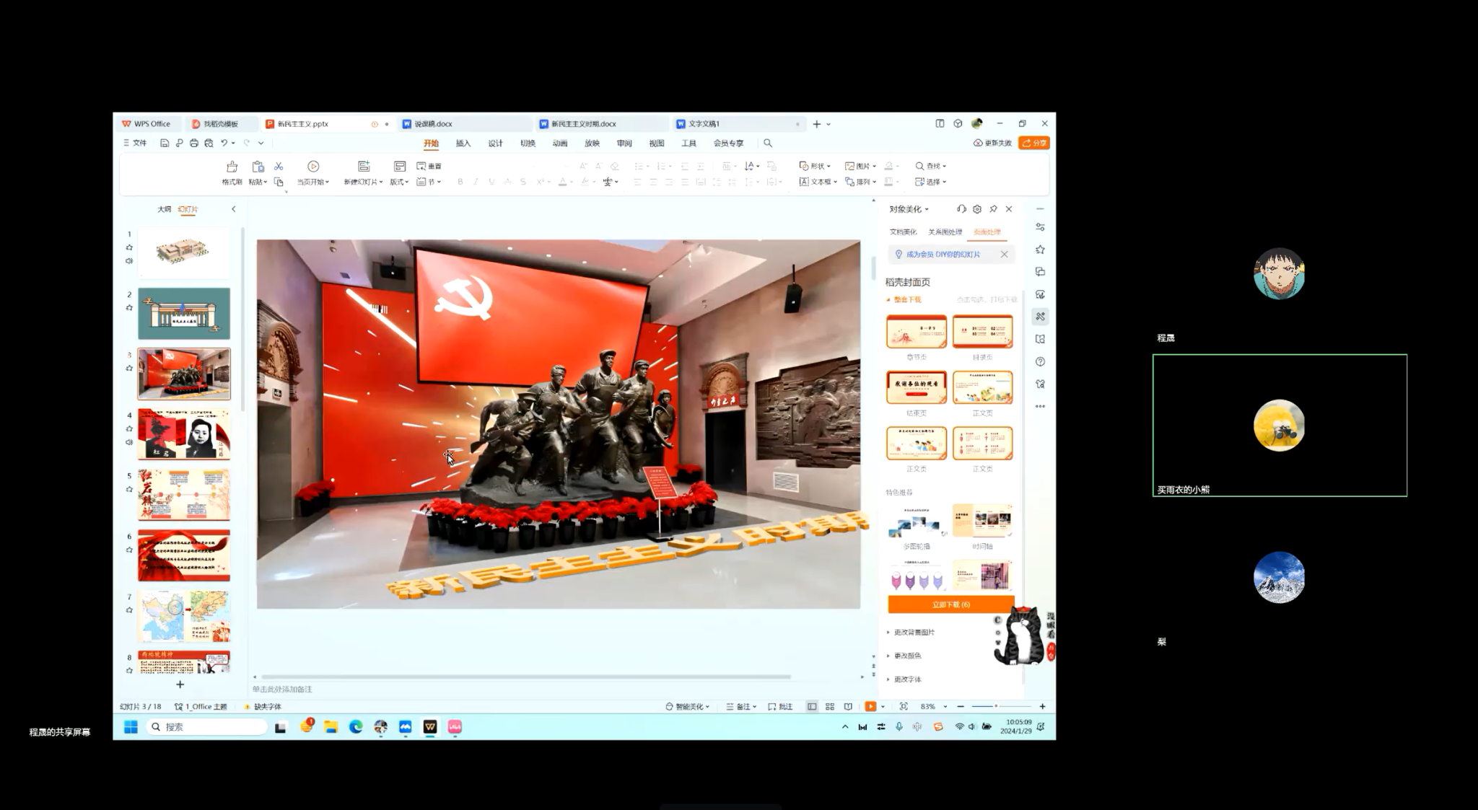
Task: Expand the 更改背景图片 section
Action: [x=914, y=633]
